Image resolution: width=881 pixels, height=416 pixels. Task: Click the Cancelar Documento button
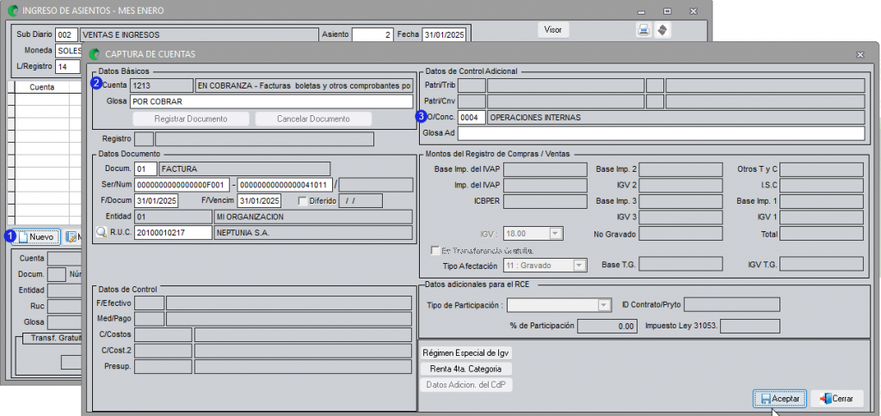pyautogui.click(x=313, y=119)
